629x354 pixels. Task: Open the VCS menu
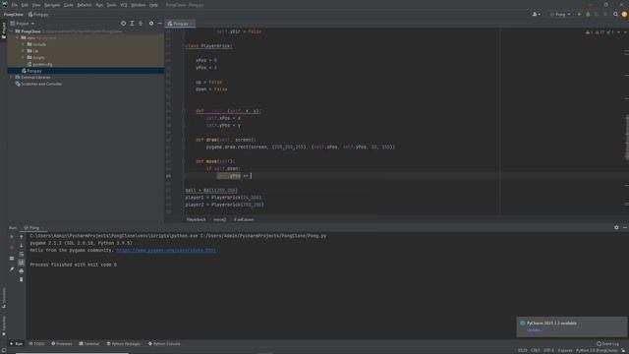(x=124, y=5)
